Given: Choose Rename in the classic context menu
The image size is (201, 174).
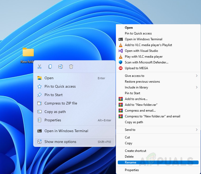Looking at the screenshot, I should point(131,162).
